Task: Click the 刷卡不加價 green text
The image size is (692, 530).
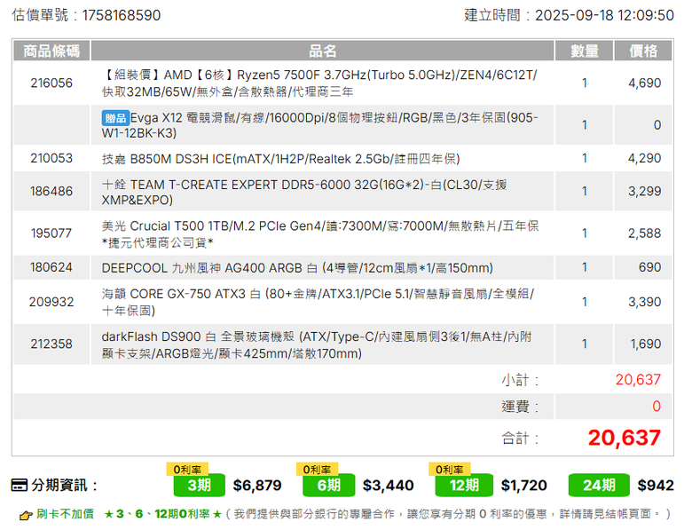Action: tap(65, 514)
